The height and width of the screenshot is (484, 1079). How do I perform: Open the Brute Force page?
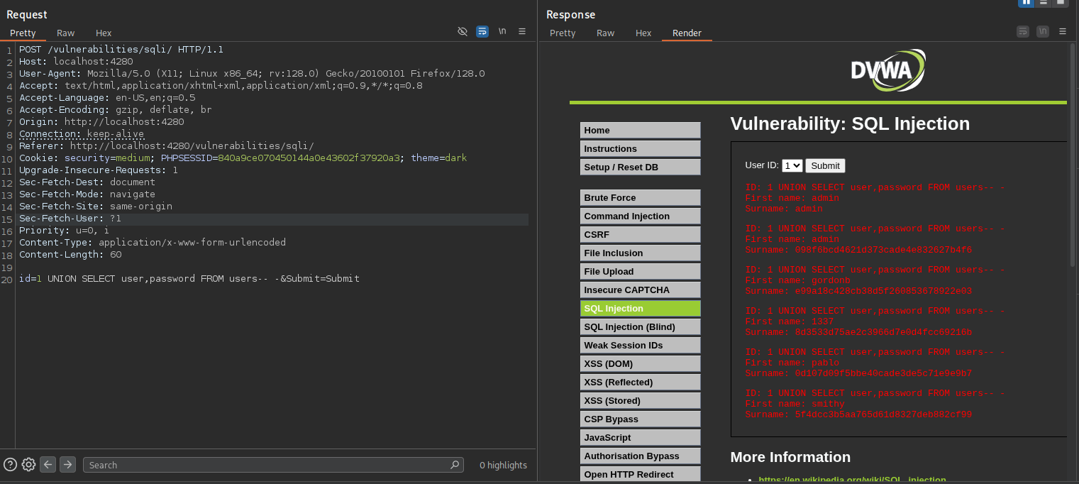point(641,198)
